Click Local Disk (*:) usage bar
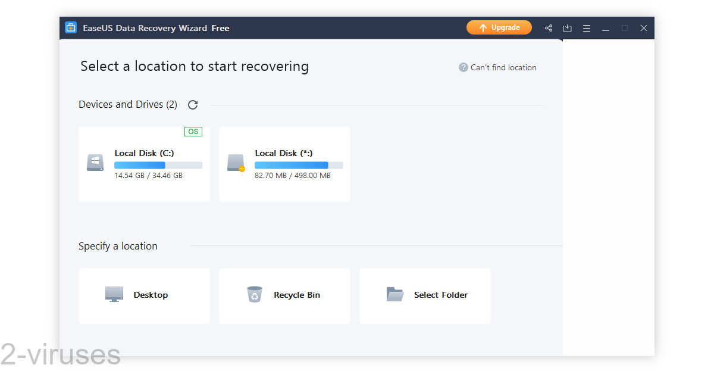 [x=299, y=165]
